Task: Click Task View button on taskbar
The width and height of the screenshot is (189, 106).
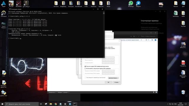Action: [41, 104]
